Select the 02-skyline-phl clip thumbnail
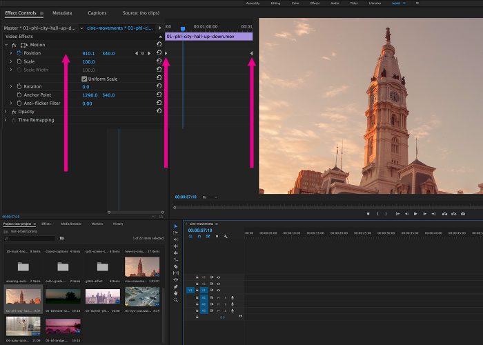 coord(103,296)
